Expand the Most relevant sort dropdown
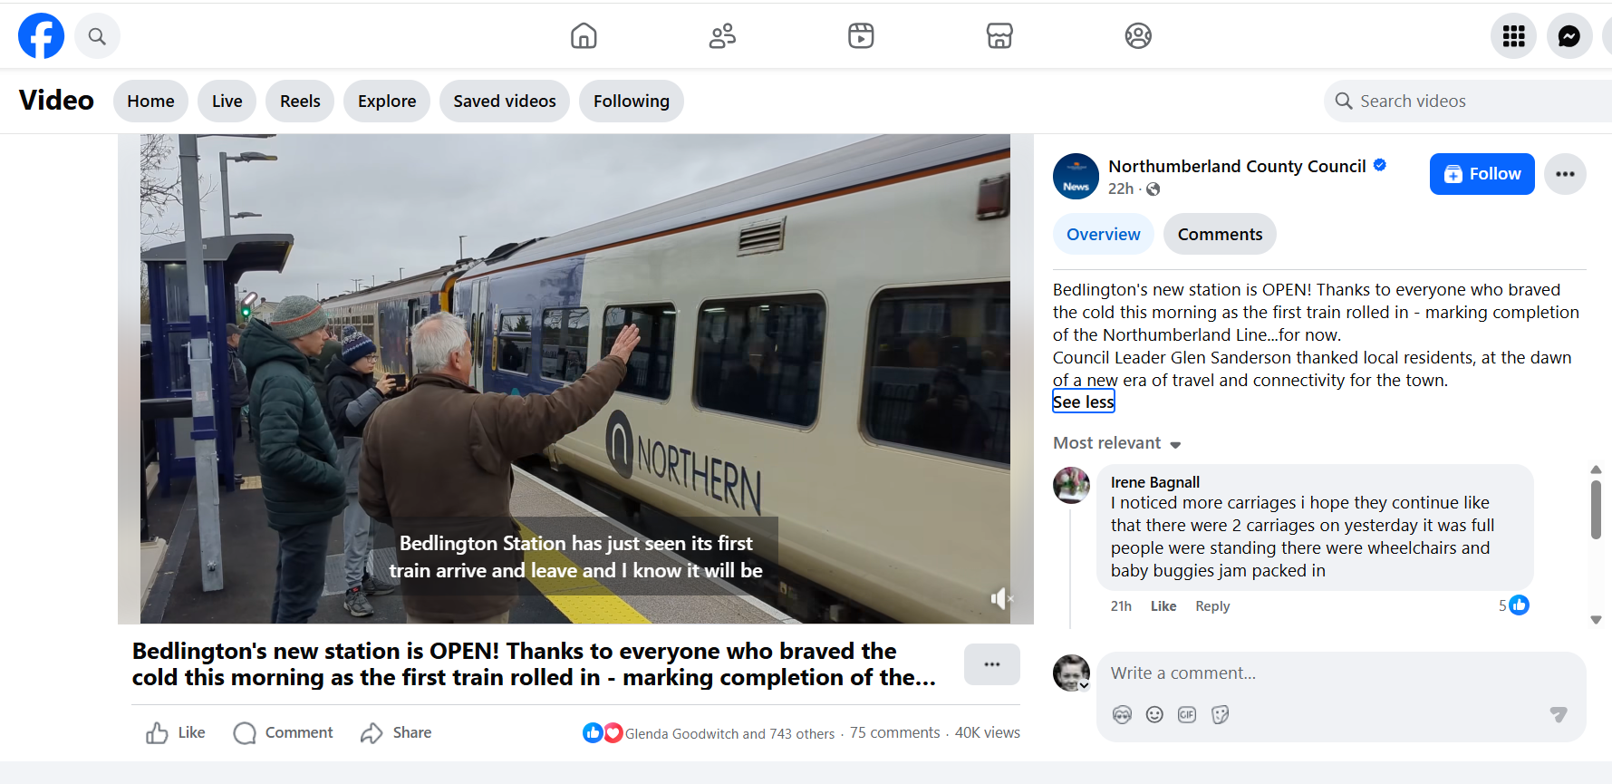The image size is (1612, 784). (x=1116, y=443)
